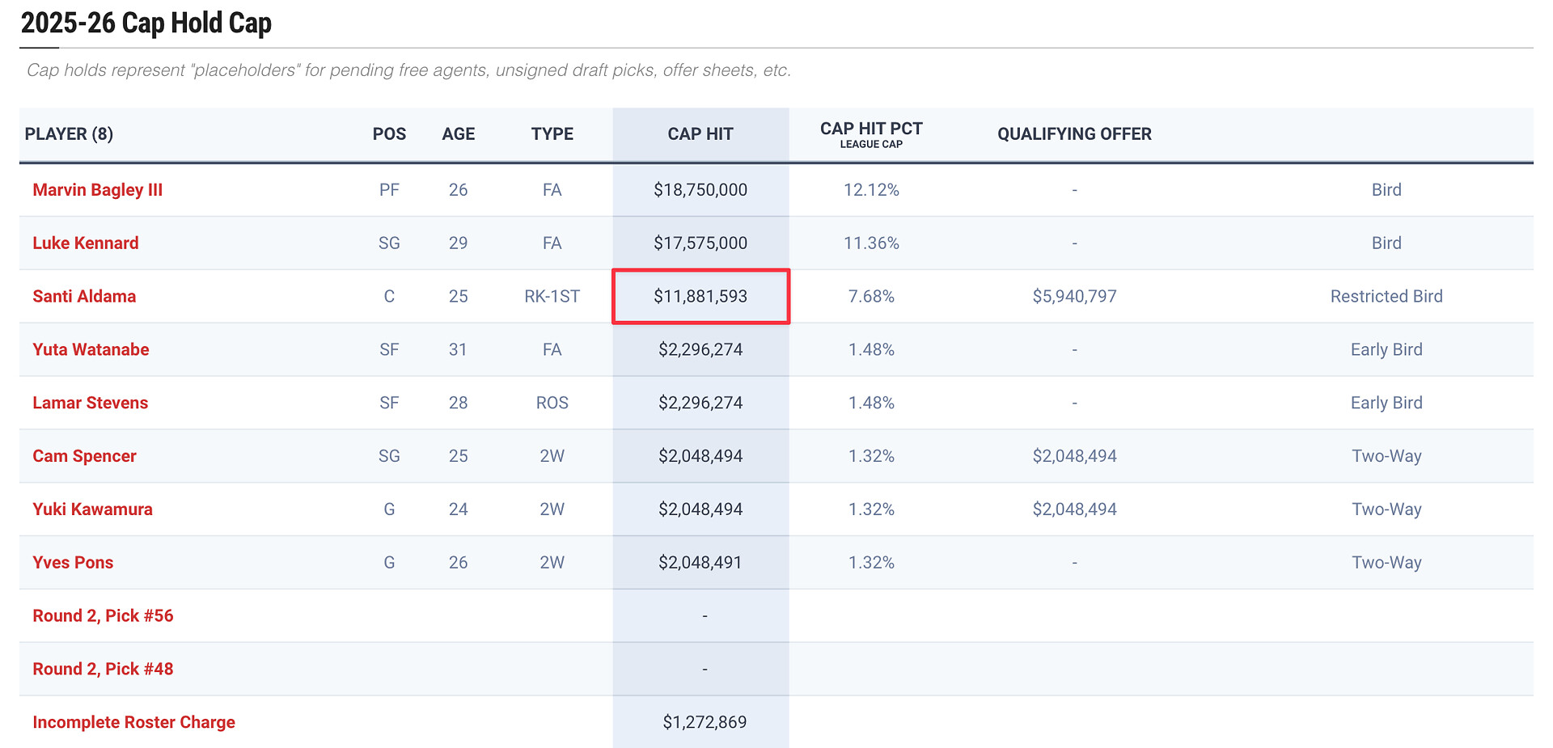Screen dimensions: 1553x748
Task: Click Santi Aldama's $5,940,797 qualifying offer
Action: click(1074, 297)
